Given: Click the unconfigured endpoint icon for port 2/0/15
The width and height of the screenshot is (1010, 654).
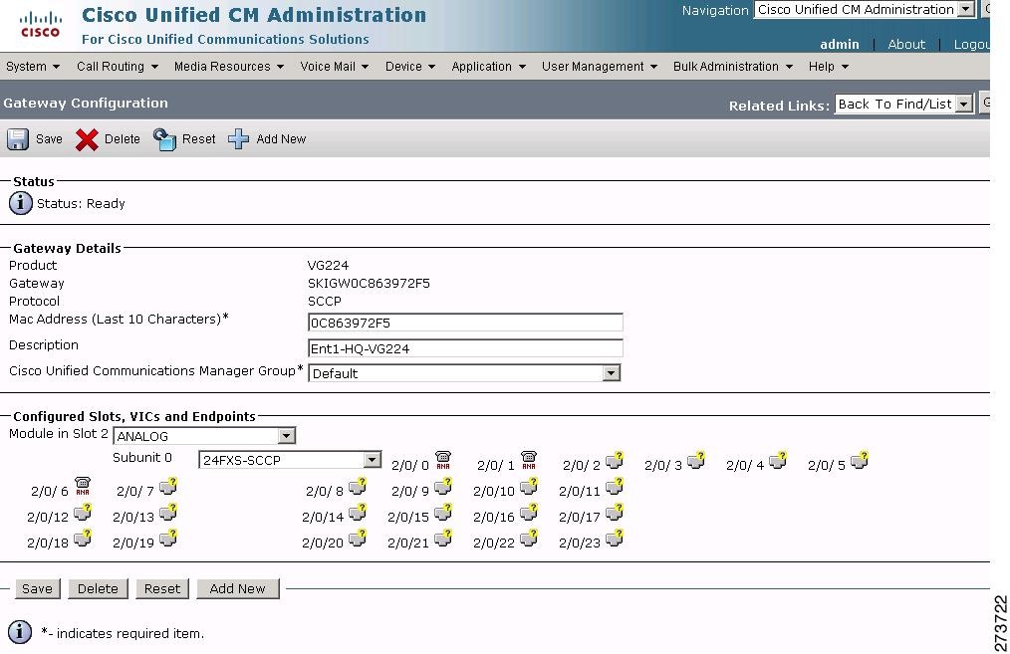Looking at the screenshot, I should [x=443, y=512].
